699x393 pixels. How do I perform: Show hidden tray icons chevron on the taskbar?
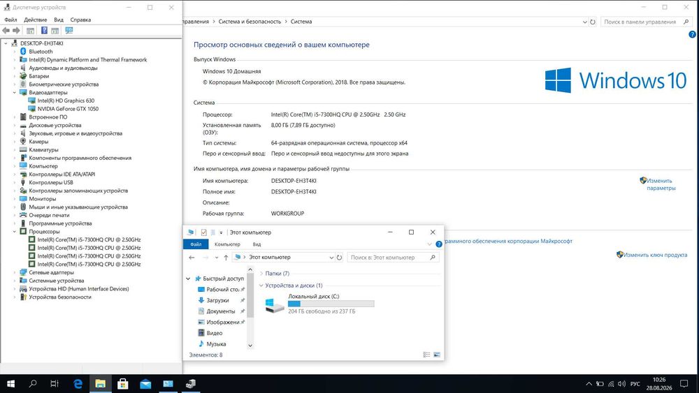pos(589,384)
